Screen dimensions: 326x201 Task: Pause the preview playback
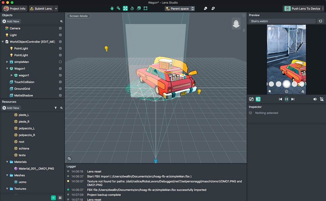(286, 99)
